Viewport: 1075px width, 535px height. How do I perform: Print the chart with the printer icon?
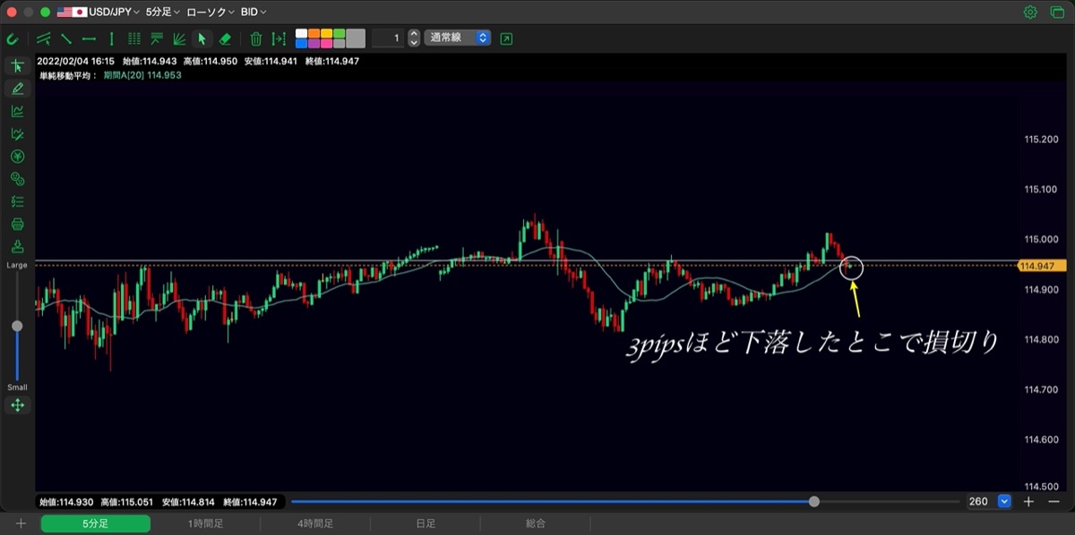point(17,224)
